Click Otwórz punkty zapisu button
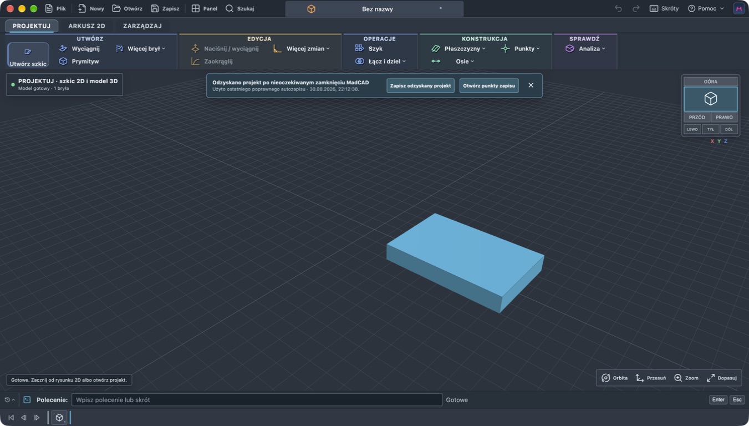Screen dimensions: 749x426 pyautogui.click(x=489, y=85)
